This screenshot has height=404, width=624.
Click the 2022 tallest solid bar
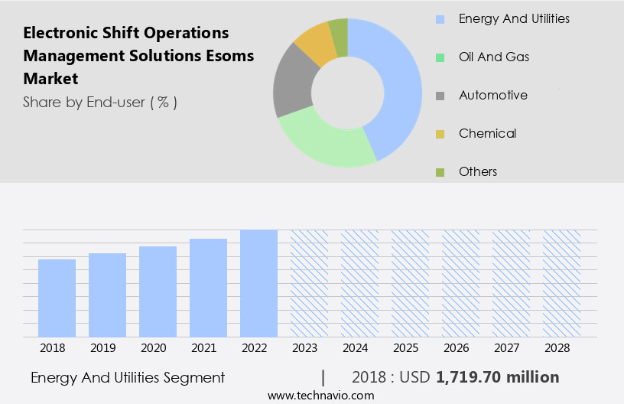tap(258, 283)
